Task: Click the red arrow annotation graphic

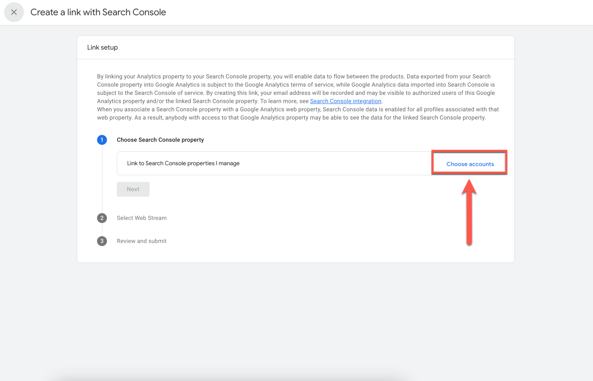Action: click(x=470, y=211)
